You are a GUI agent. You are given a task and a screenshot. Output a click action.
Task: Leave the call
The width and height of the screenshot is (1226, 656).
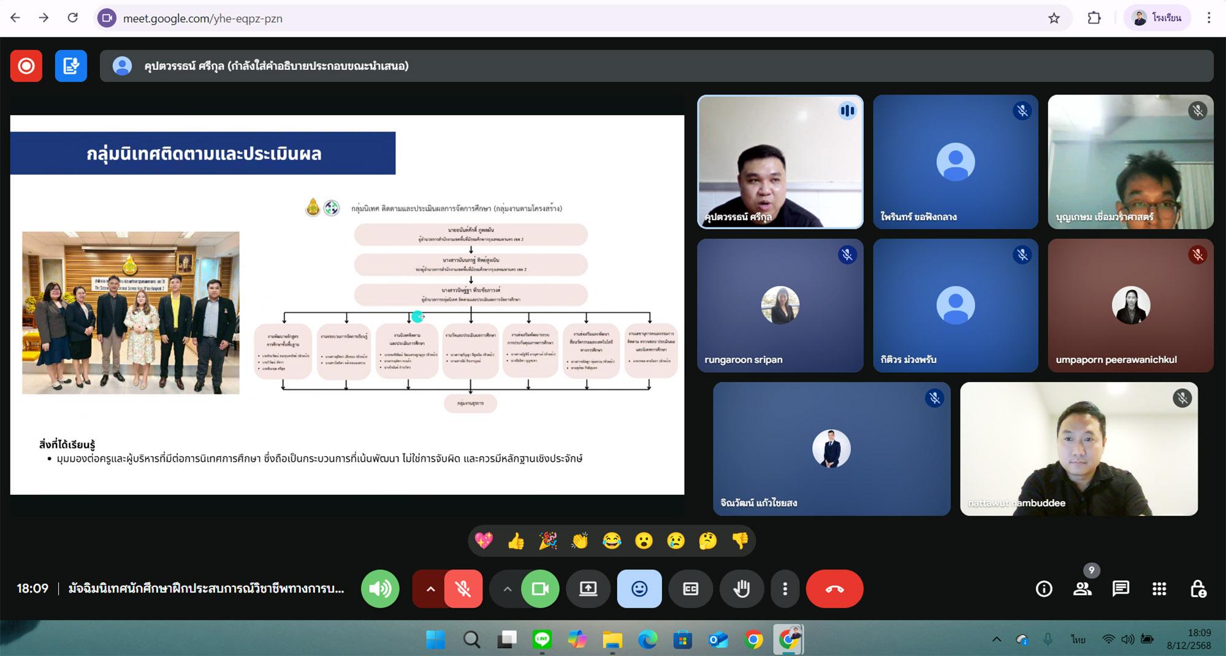(x=834, y=589)
